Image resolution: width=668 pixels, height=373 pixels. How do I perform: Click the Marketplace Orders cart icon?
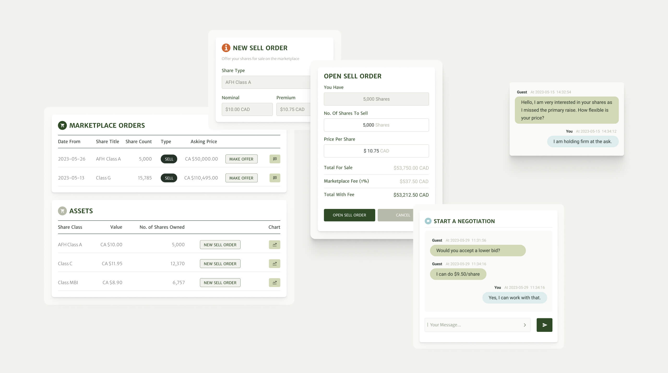62,125
